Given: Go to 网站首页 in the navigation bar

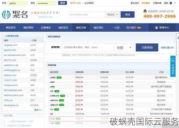Looking at the screenshot, I should coord(11,28).
